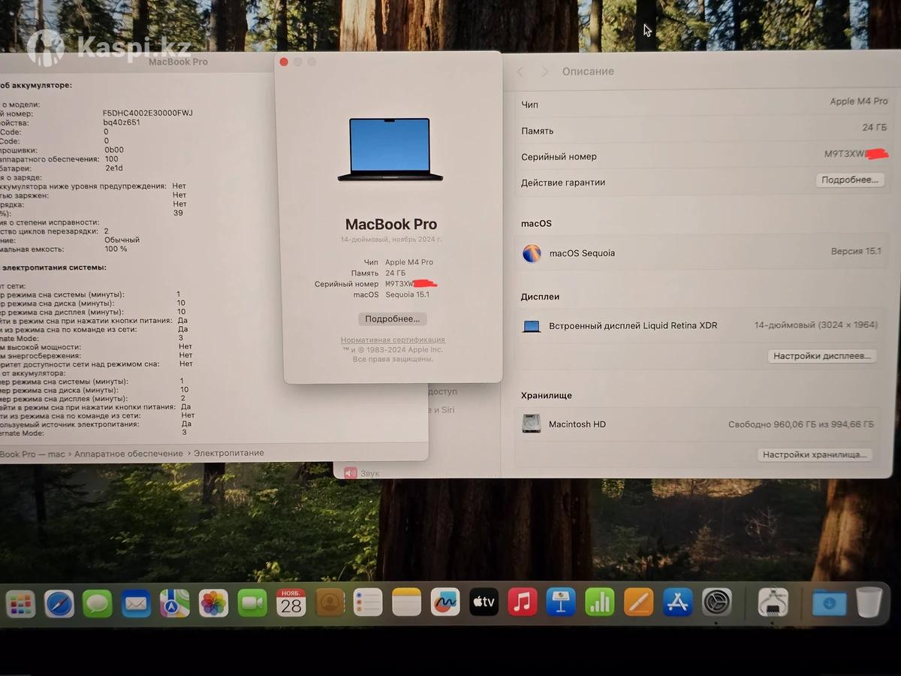Image resolution: width=901 pixels, height=676 pixels.
Task: Go back using the left chevron by Описание
Action: click(521, 71)
